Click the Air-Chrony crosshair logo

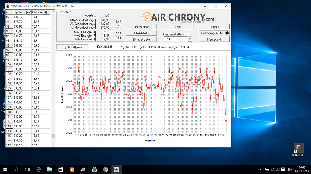coord(147,17)
